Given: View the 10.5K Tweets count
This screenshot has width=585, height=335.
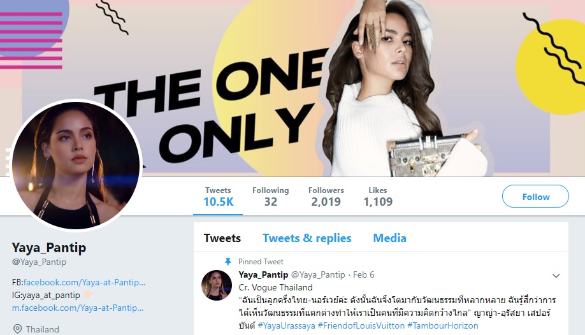Looking at the screenshot, I should [x=218, y=197].
